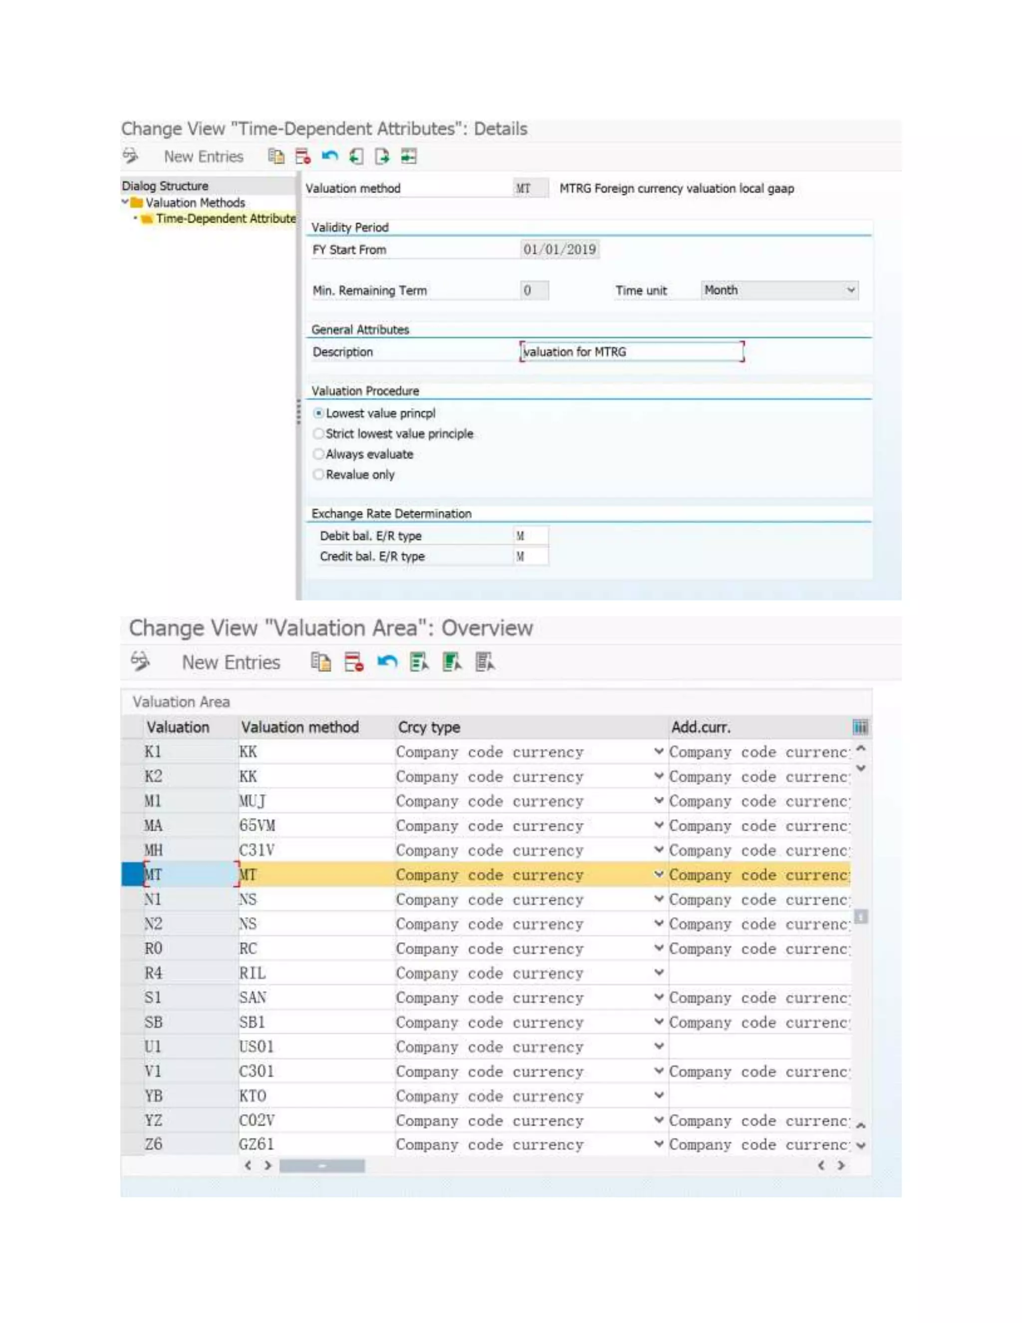Select Revalue only valuation procedure
Screen dimensions: 1022x1323
318,474
